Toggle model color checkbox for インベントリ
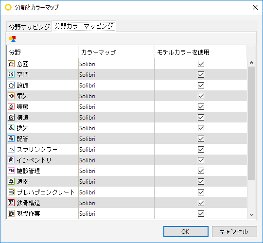 (201, 160)
